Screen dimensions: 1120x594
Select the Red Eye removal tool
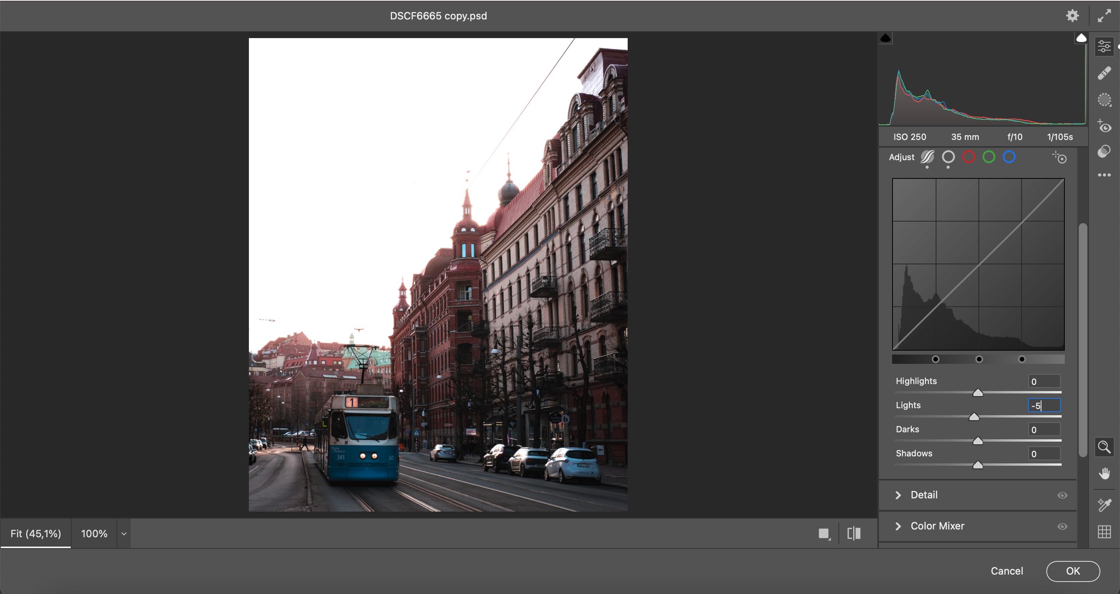click(x=1105, y=128)
